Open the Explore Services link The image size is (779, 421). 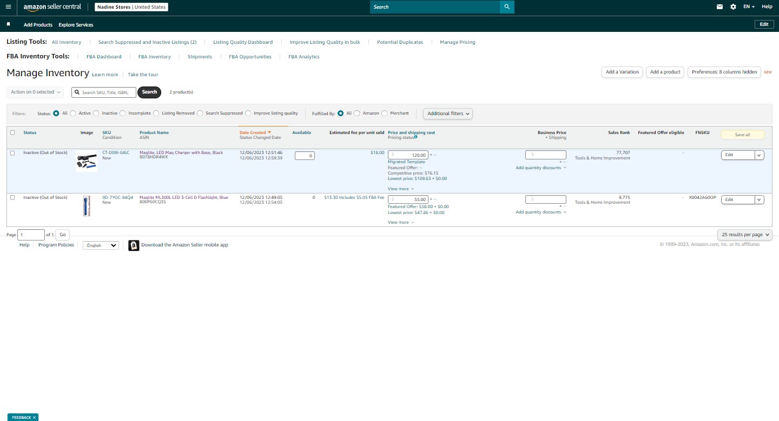click(76, 25)
